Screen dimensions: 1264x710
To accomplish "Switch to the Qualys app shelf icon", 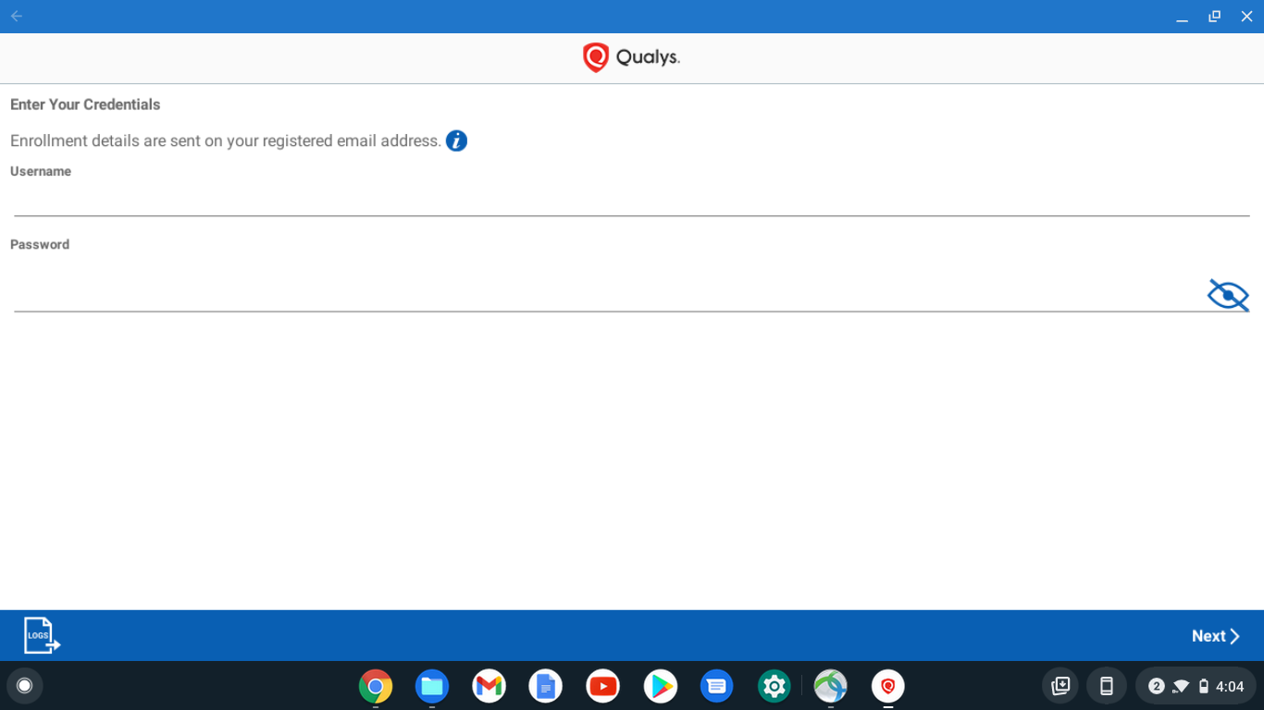I will click(x=888, y=686).
